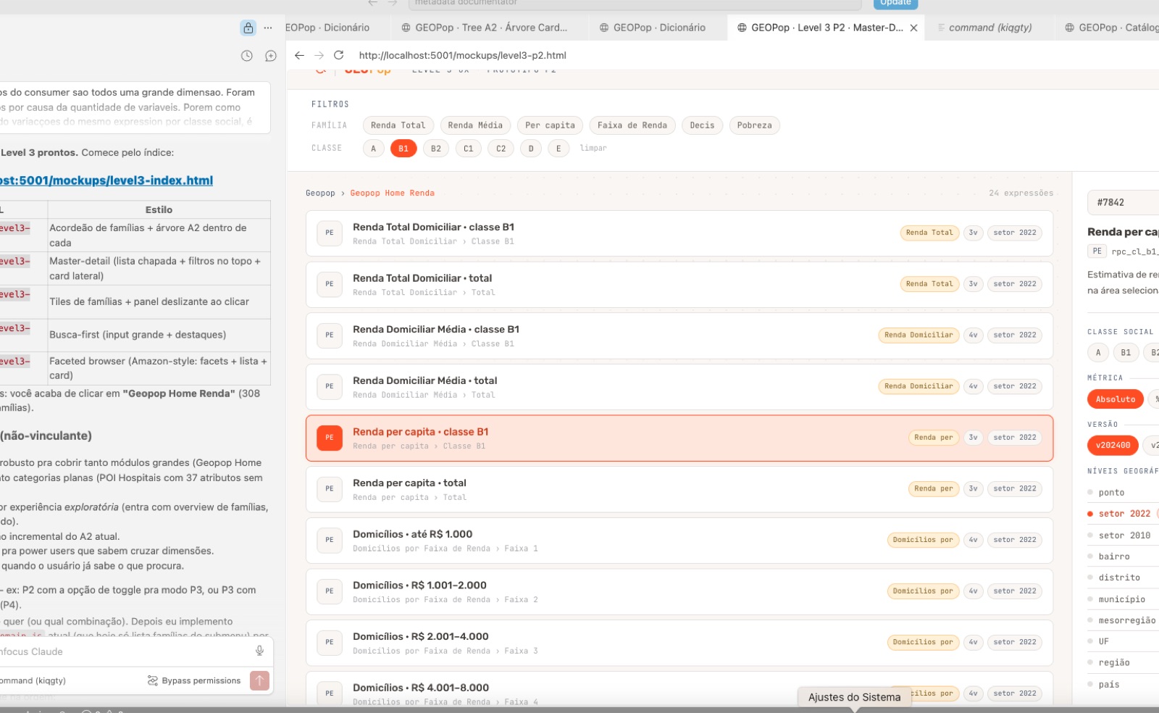Click the microphone icon in chat input
Screen dimensions: 1159x713
[x=259, y=651]
